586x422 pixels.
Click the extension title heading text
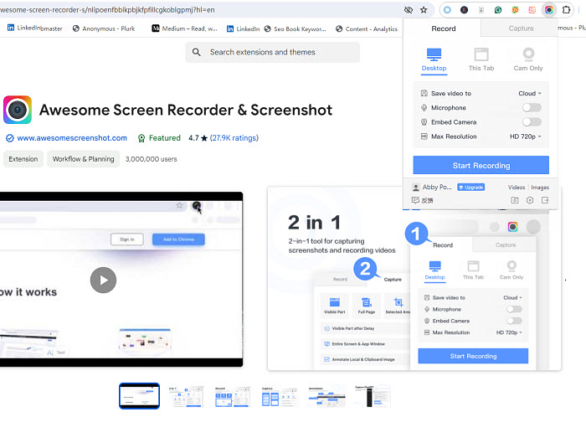tap(186, 110)
